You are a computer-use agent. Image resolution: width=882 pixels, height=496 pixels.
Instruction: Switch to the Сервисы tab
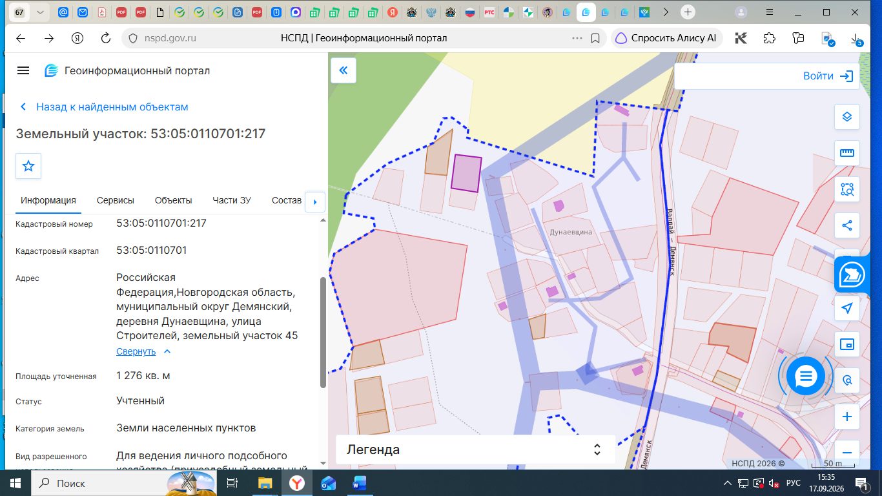pos(116,200)
